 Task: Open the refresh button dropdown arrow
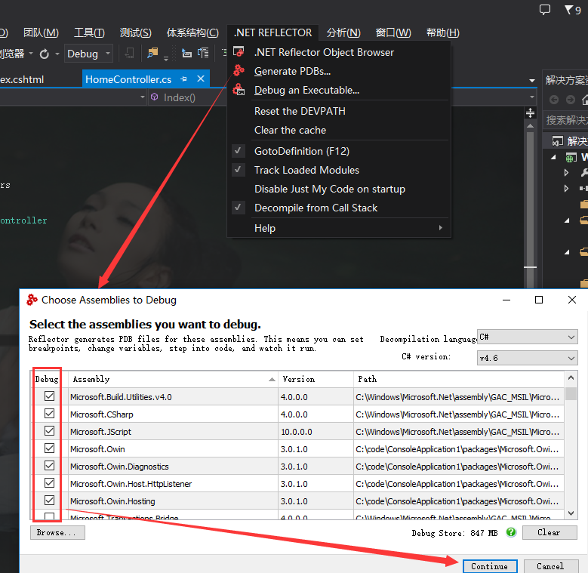click(57, 54)
